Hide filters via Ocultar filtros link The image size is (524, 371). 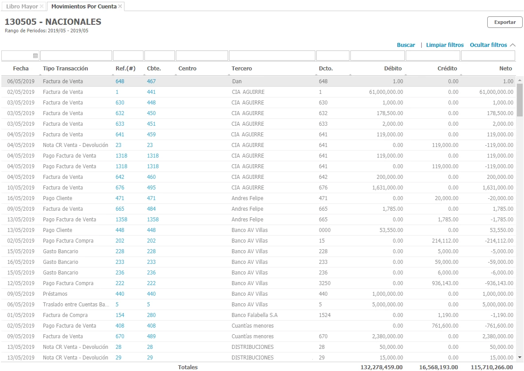[488, 45]
